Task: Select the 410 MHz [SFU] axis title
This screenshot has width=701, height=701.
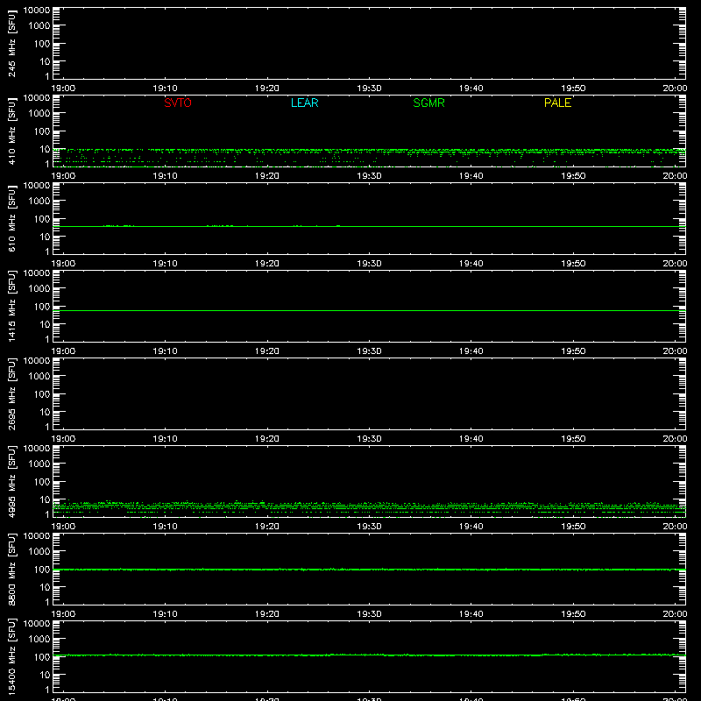Action: click(x=11, y=131)
